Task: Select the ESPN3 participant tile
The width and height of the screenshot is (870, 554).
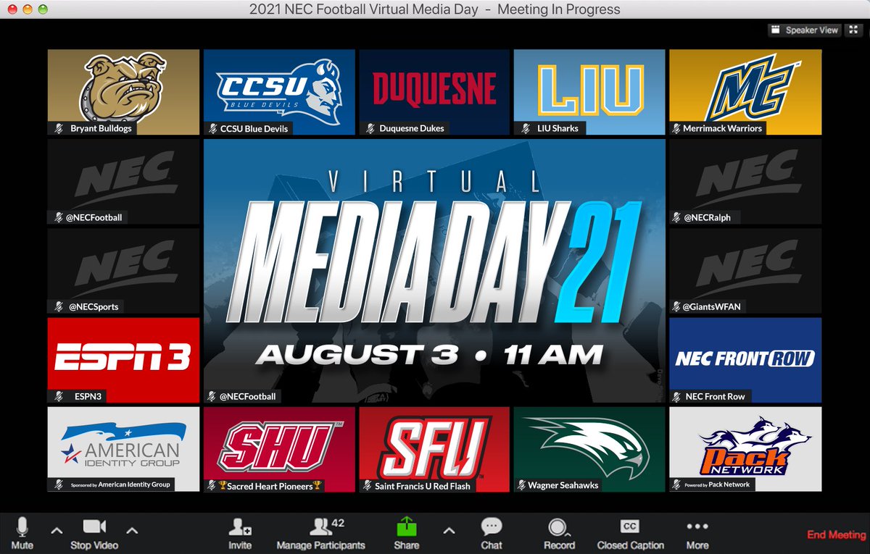Action: pyautogui.click(x=123, y=360)
